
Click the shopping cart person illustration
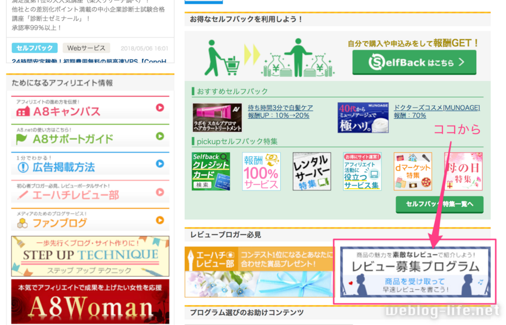point(221,58)
